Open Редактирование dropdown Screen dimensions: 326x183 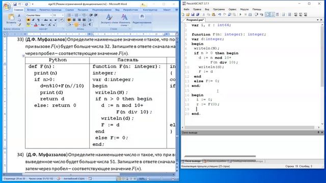pyautogui.click(x=142, y=20)
